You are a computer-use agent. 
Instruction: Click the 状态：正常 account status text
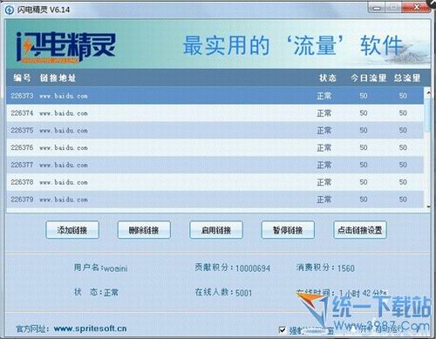[96, 292]
